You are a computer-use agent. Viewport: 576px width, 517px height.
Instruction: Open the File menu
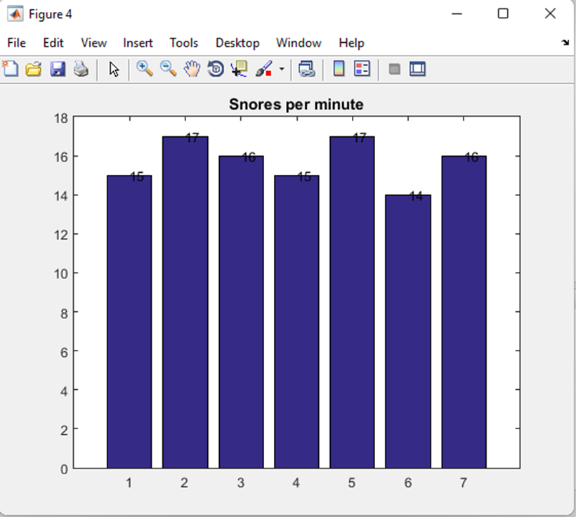(x=16, y=43)
